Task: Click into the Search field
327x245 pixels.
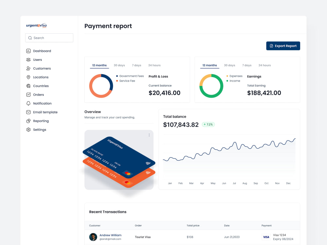Action: (49, 38)
